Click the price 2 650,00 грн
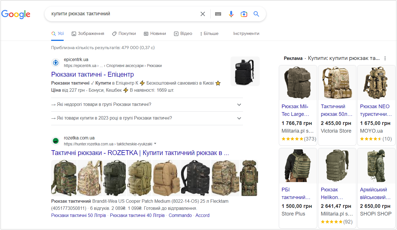The image size is (397, 230). [x=375, y=206]
